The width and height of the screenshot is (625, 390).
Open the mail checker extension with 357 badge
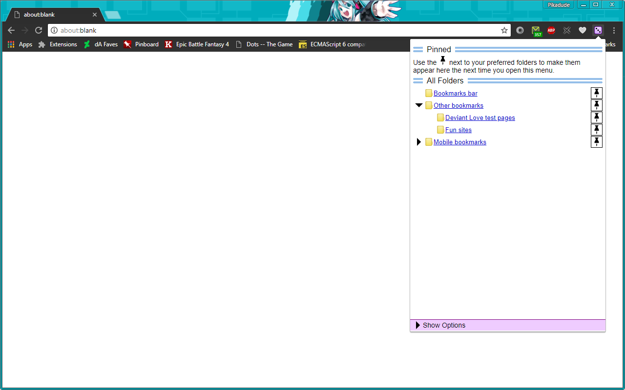[536, 31]
